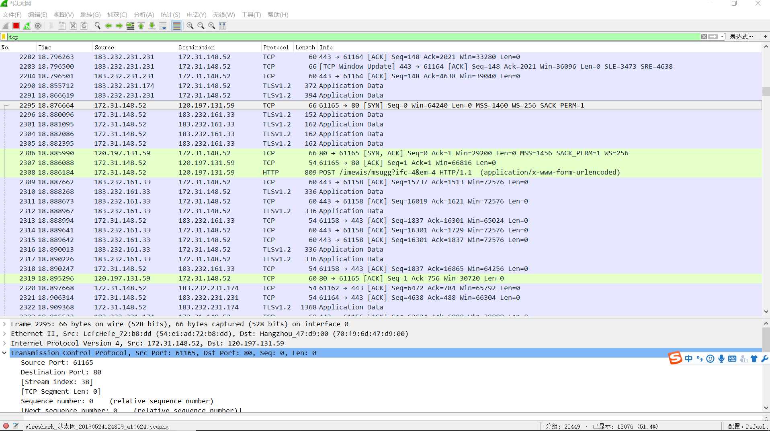
Task: Go back to previous packet arrow
Action: (x=108, y=26)
